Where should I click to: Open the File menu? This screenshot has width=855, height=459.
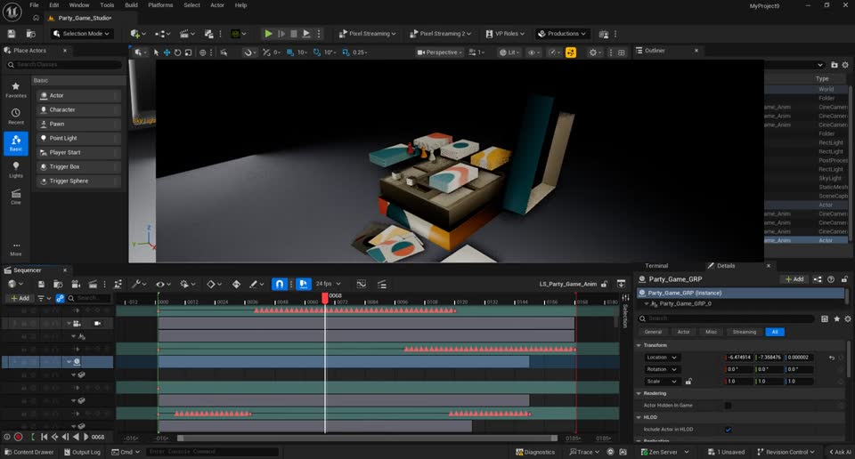point(35,5)
